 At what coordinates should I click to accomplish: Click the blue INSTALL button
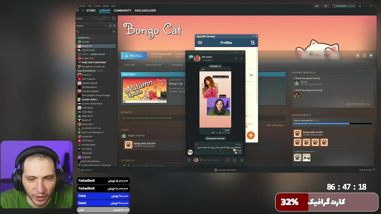point(134,56)
